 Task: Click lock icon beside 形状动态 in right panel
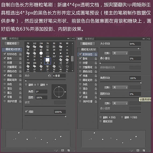tap(96, 54)
